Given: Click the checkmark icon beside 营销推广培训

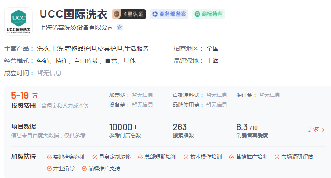Looking at the screenshot, I should [232, 157].
